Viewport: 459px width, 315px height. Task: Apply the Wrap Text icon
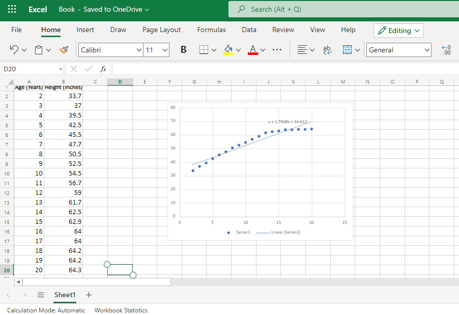(326, 50)
